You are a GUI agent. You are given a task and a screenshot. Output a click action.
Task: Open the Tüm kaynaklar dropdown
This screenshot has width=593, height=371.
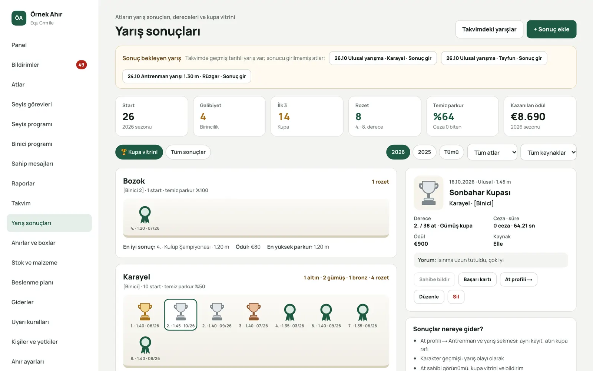tap(549, 152)
